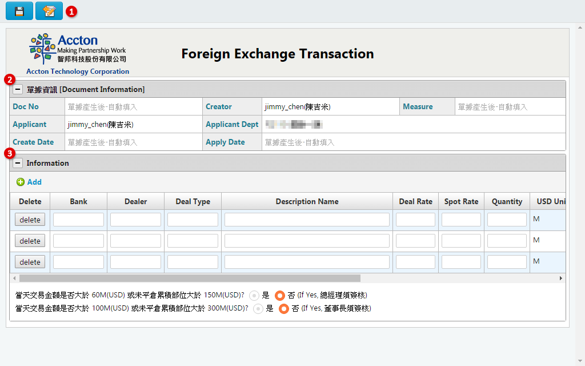Click the Deal Rate field in the first row
Image resolution: width=585 pixels, height=366 pixels.
pos(415,219)
